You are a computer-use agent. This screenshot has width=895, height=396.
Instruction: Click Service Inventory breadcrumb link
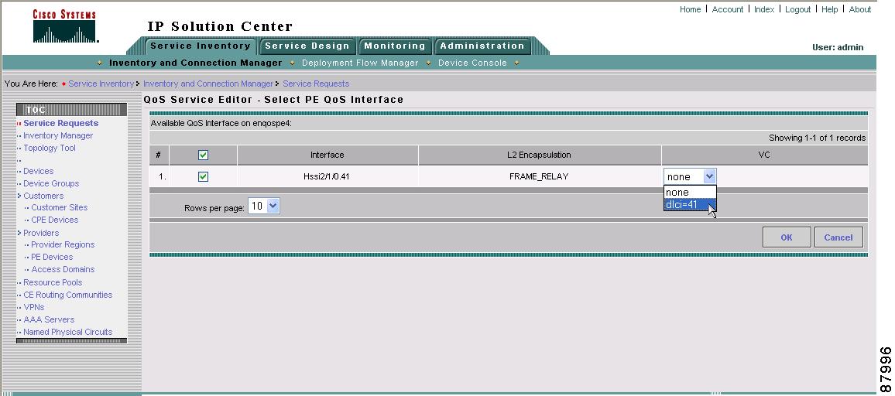101,84
